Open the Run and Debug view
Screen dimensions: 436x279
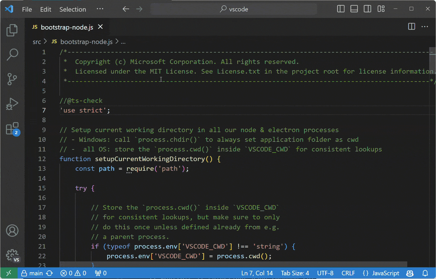(12, 104)
